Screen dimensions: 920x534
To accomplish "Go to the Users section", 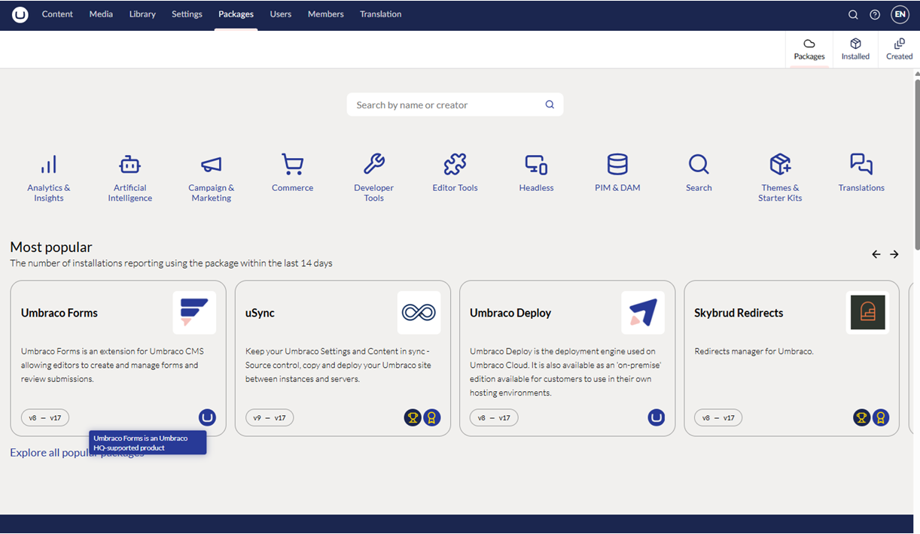I will [281, 14].
